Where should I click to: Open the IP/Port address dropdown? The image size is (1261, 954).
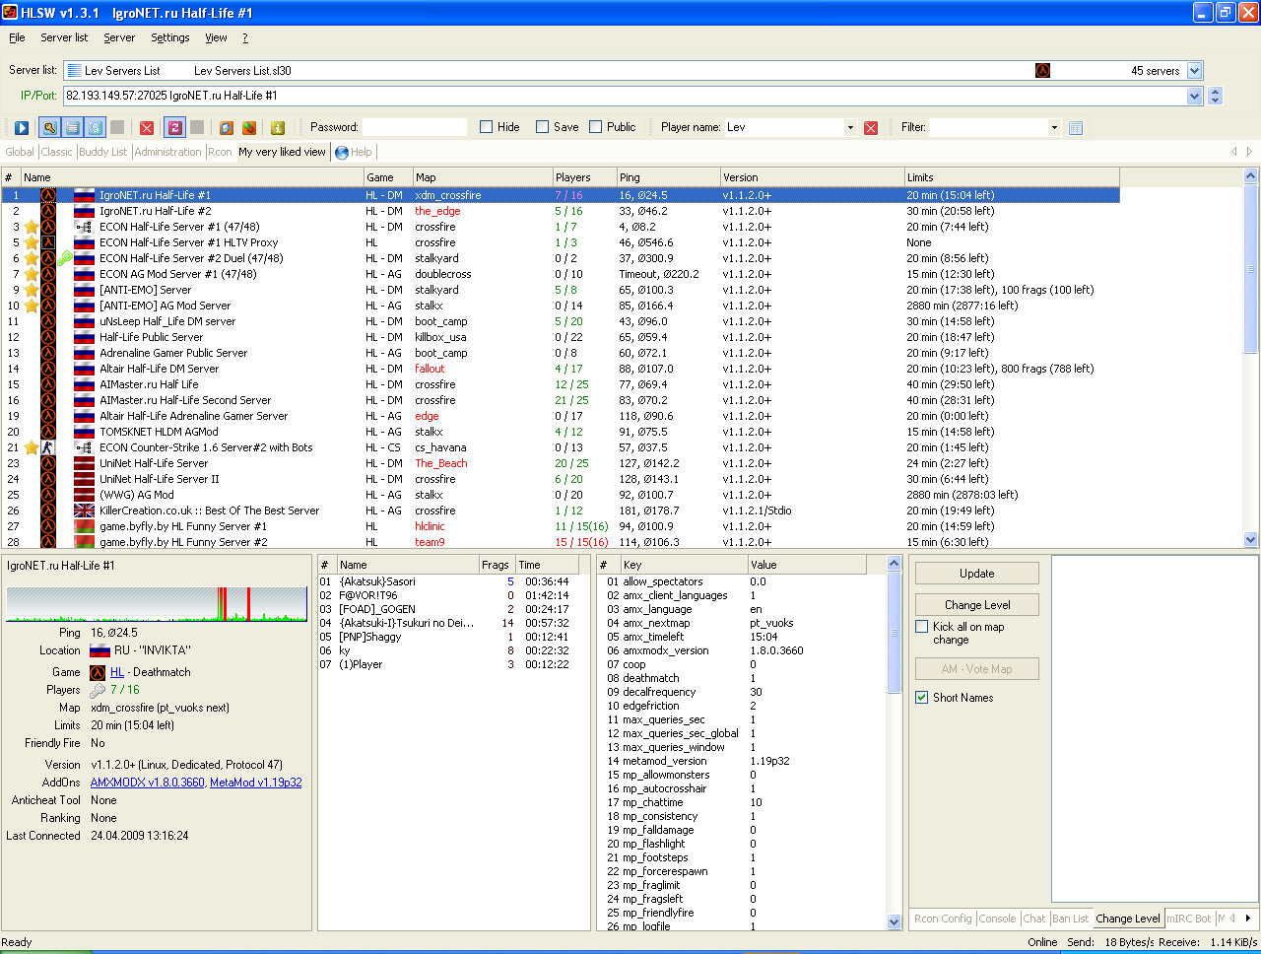click(1195, 96)
